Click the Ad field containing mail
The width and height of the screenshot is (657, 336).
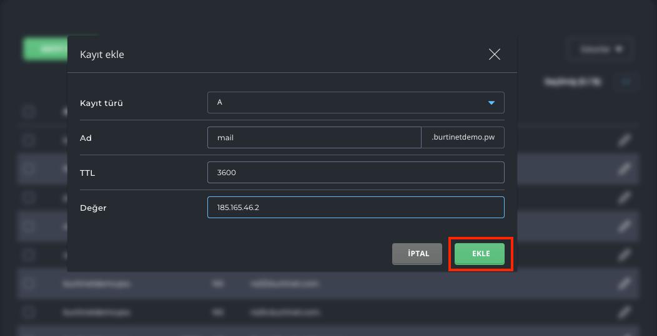[x=314, y=138]
